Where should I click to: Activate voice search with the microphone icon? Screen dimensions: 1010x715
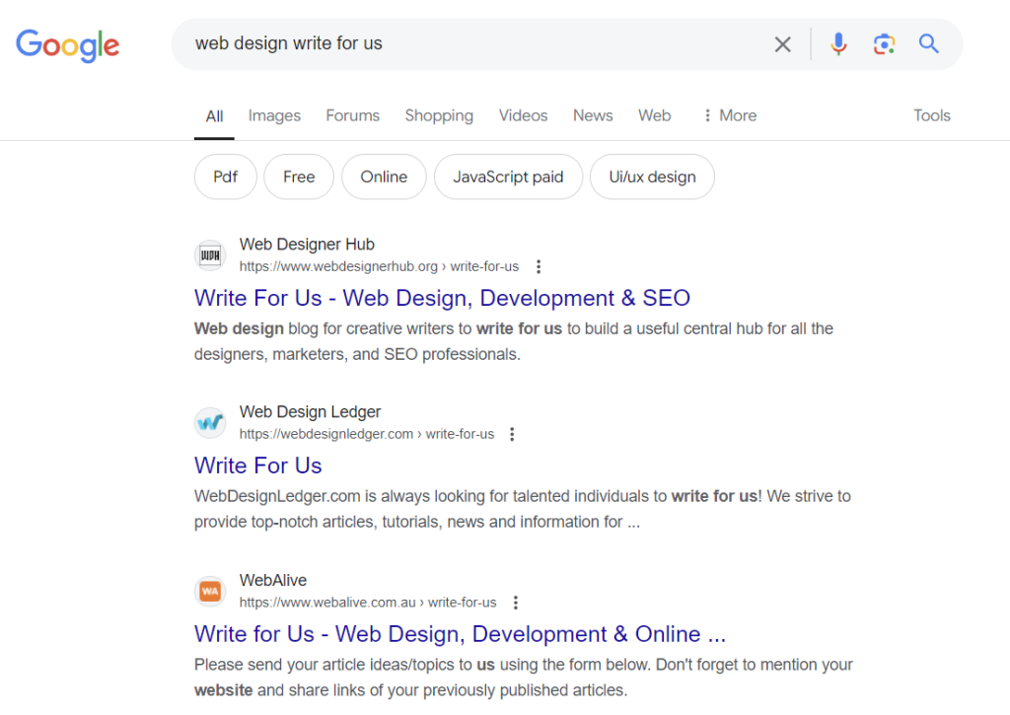837,43
